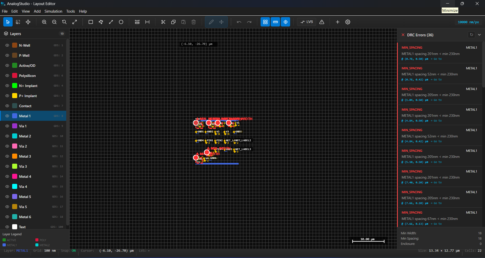
Task: Click the 10000 nm/px scale readout
Action: point(468,22)
